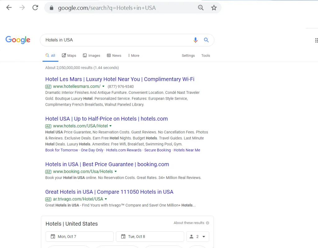Open the guests count dropdown showing 2
The image size is (318, 248).
click(198, 237)
